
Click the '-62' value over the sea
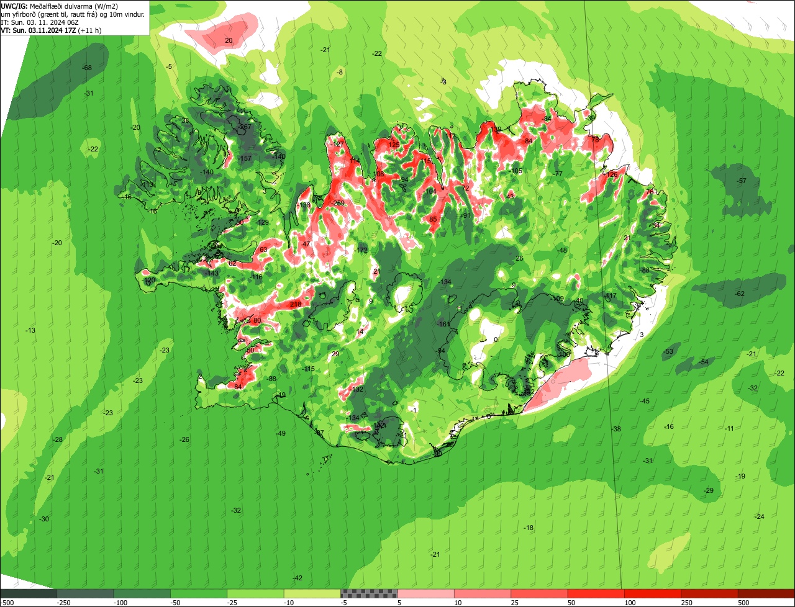tap(739, 294)
